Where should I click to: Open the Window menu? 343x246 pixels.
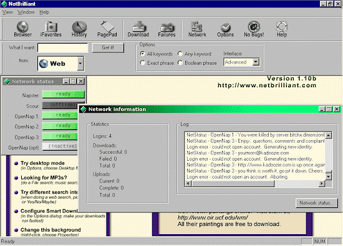point(26,12)
